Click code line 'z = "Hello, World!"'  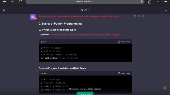(52, 55)
